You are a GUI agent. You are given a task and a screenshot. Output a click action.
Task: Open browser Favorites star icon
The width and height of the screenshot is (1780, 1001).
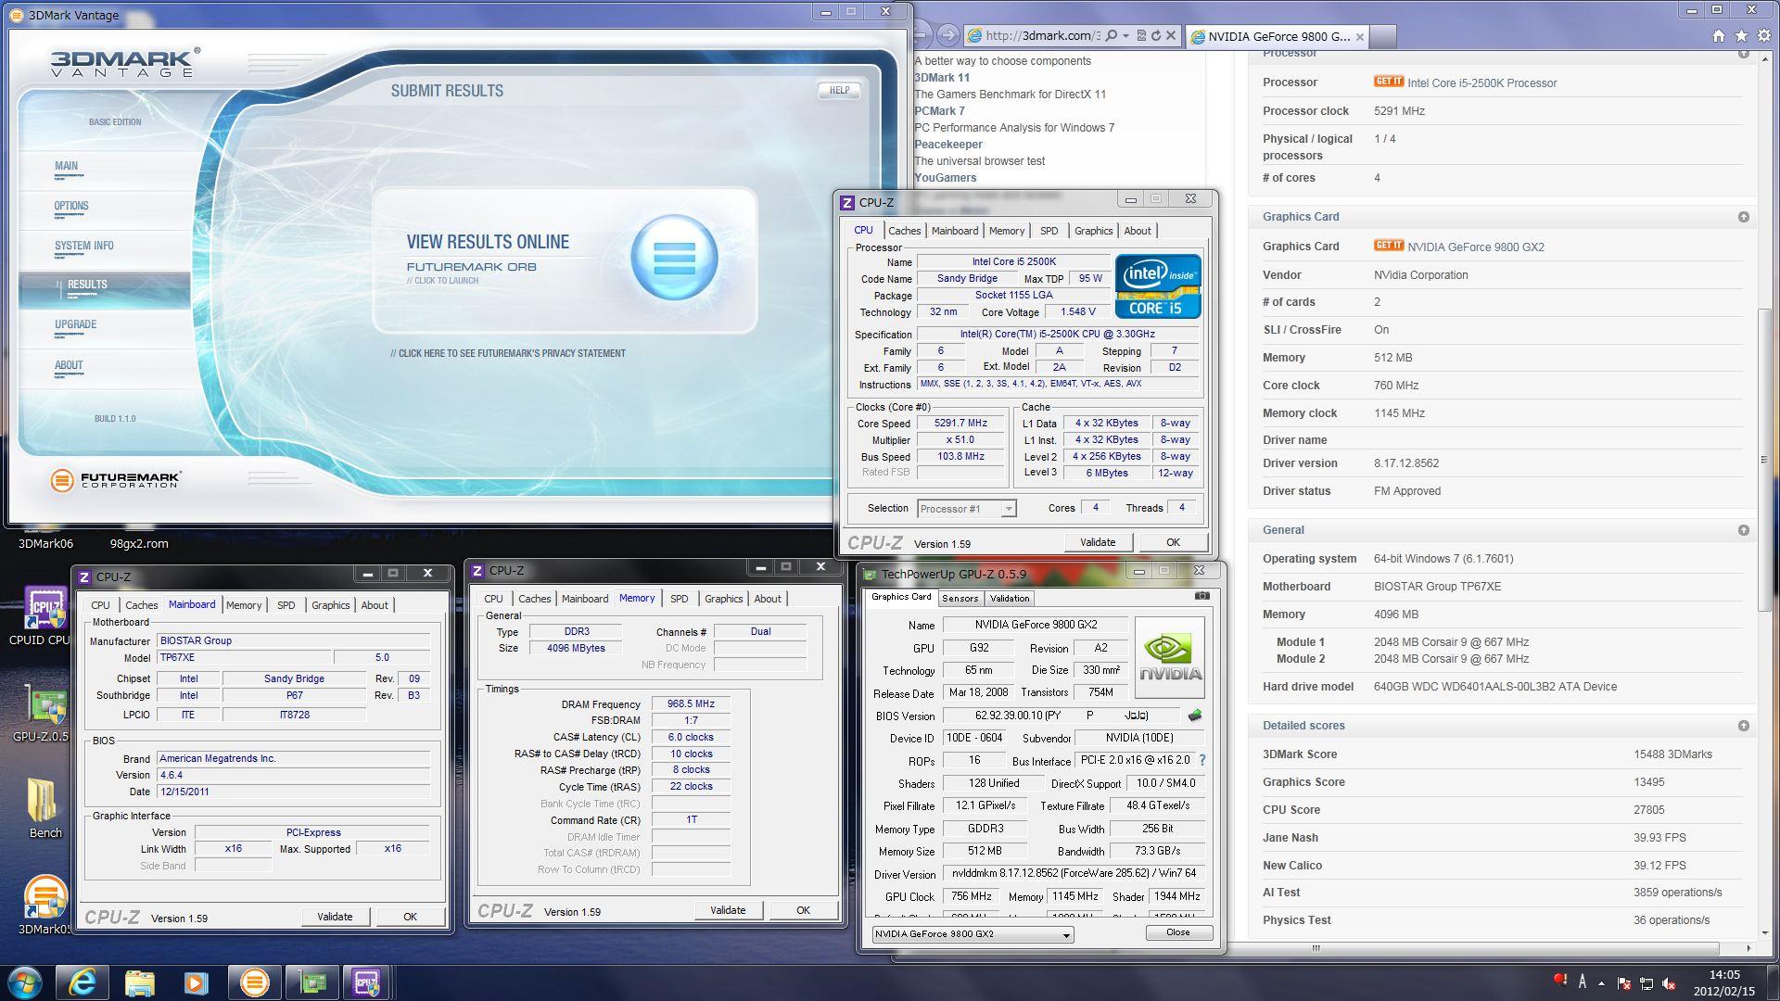tap(1740, 36)
